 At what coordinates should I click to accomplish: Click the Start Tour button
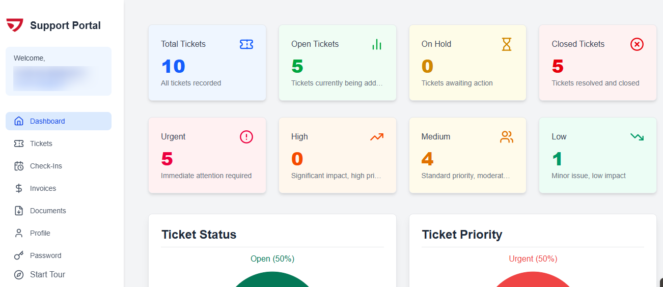(x=47, y=275)
